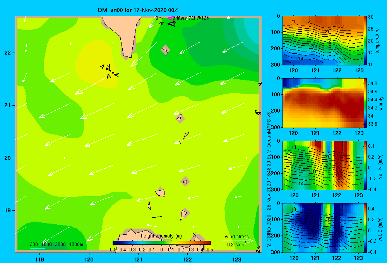The image size is (387, 263).
Task: Click the '© CSIRO 2020' copyright text
Action: click(269, 231)
